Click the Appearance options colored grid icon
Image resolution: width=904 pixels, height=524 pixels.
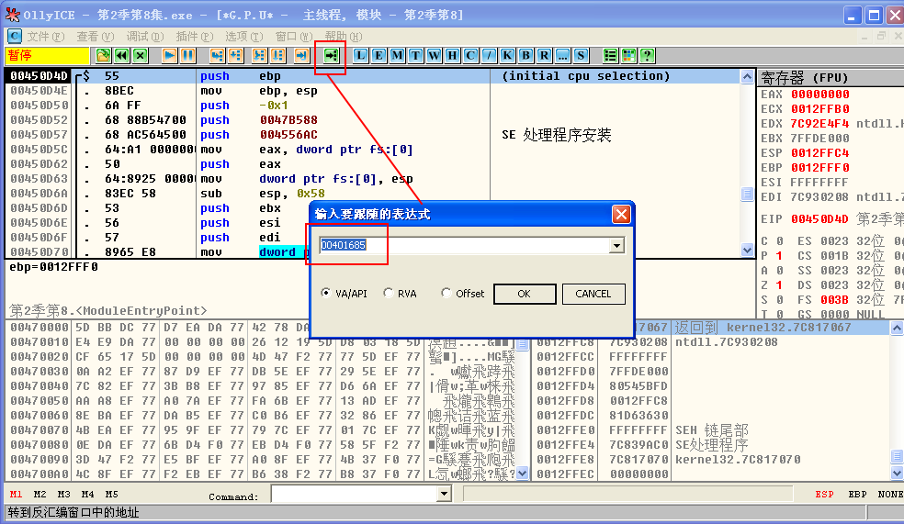click(x=628, y=56)
